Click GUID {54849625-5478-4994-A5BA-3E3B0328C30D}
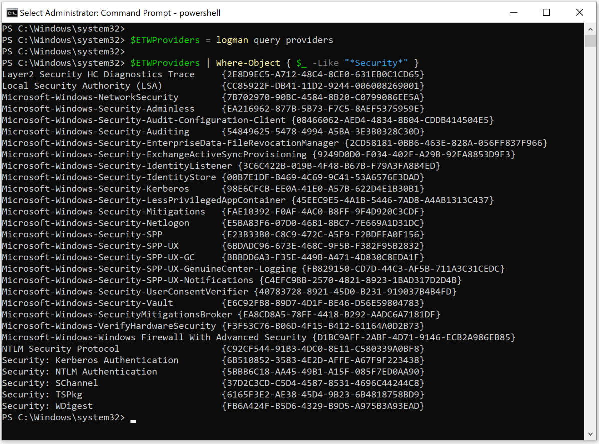Screen dimensions: 599x444 [323, 132]
